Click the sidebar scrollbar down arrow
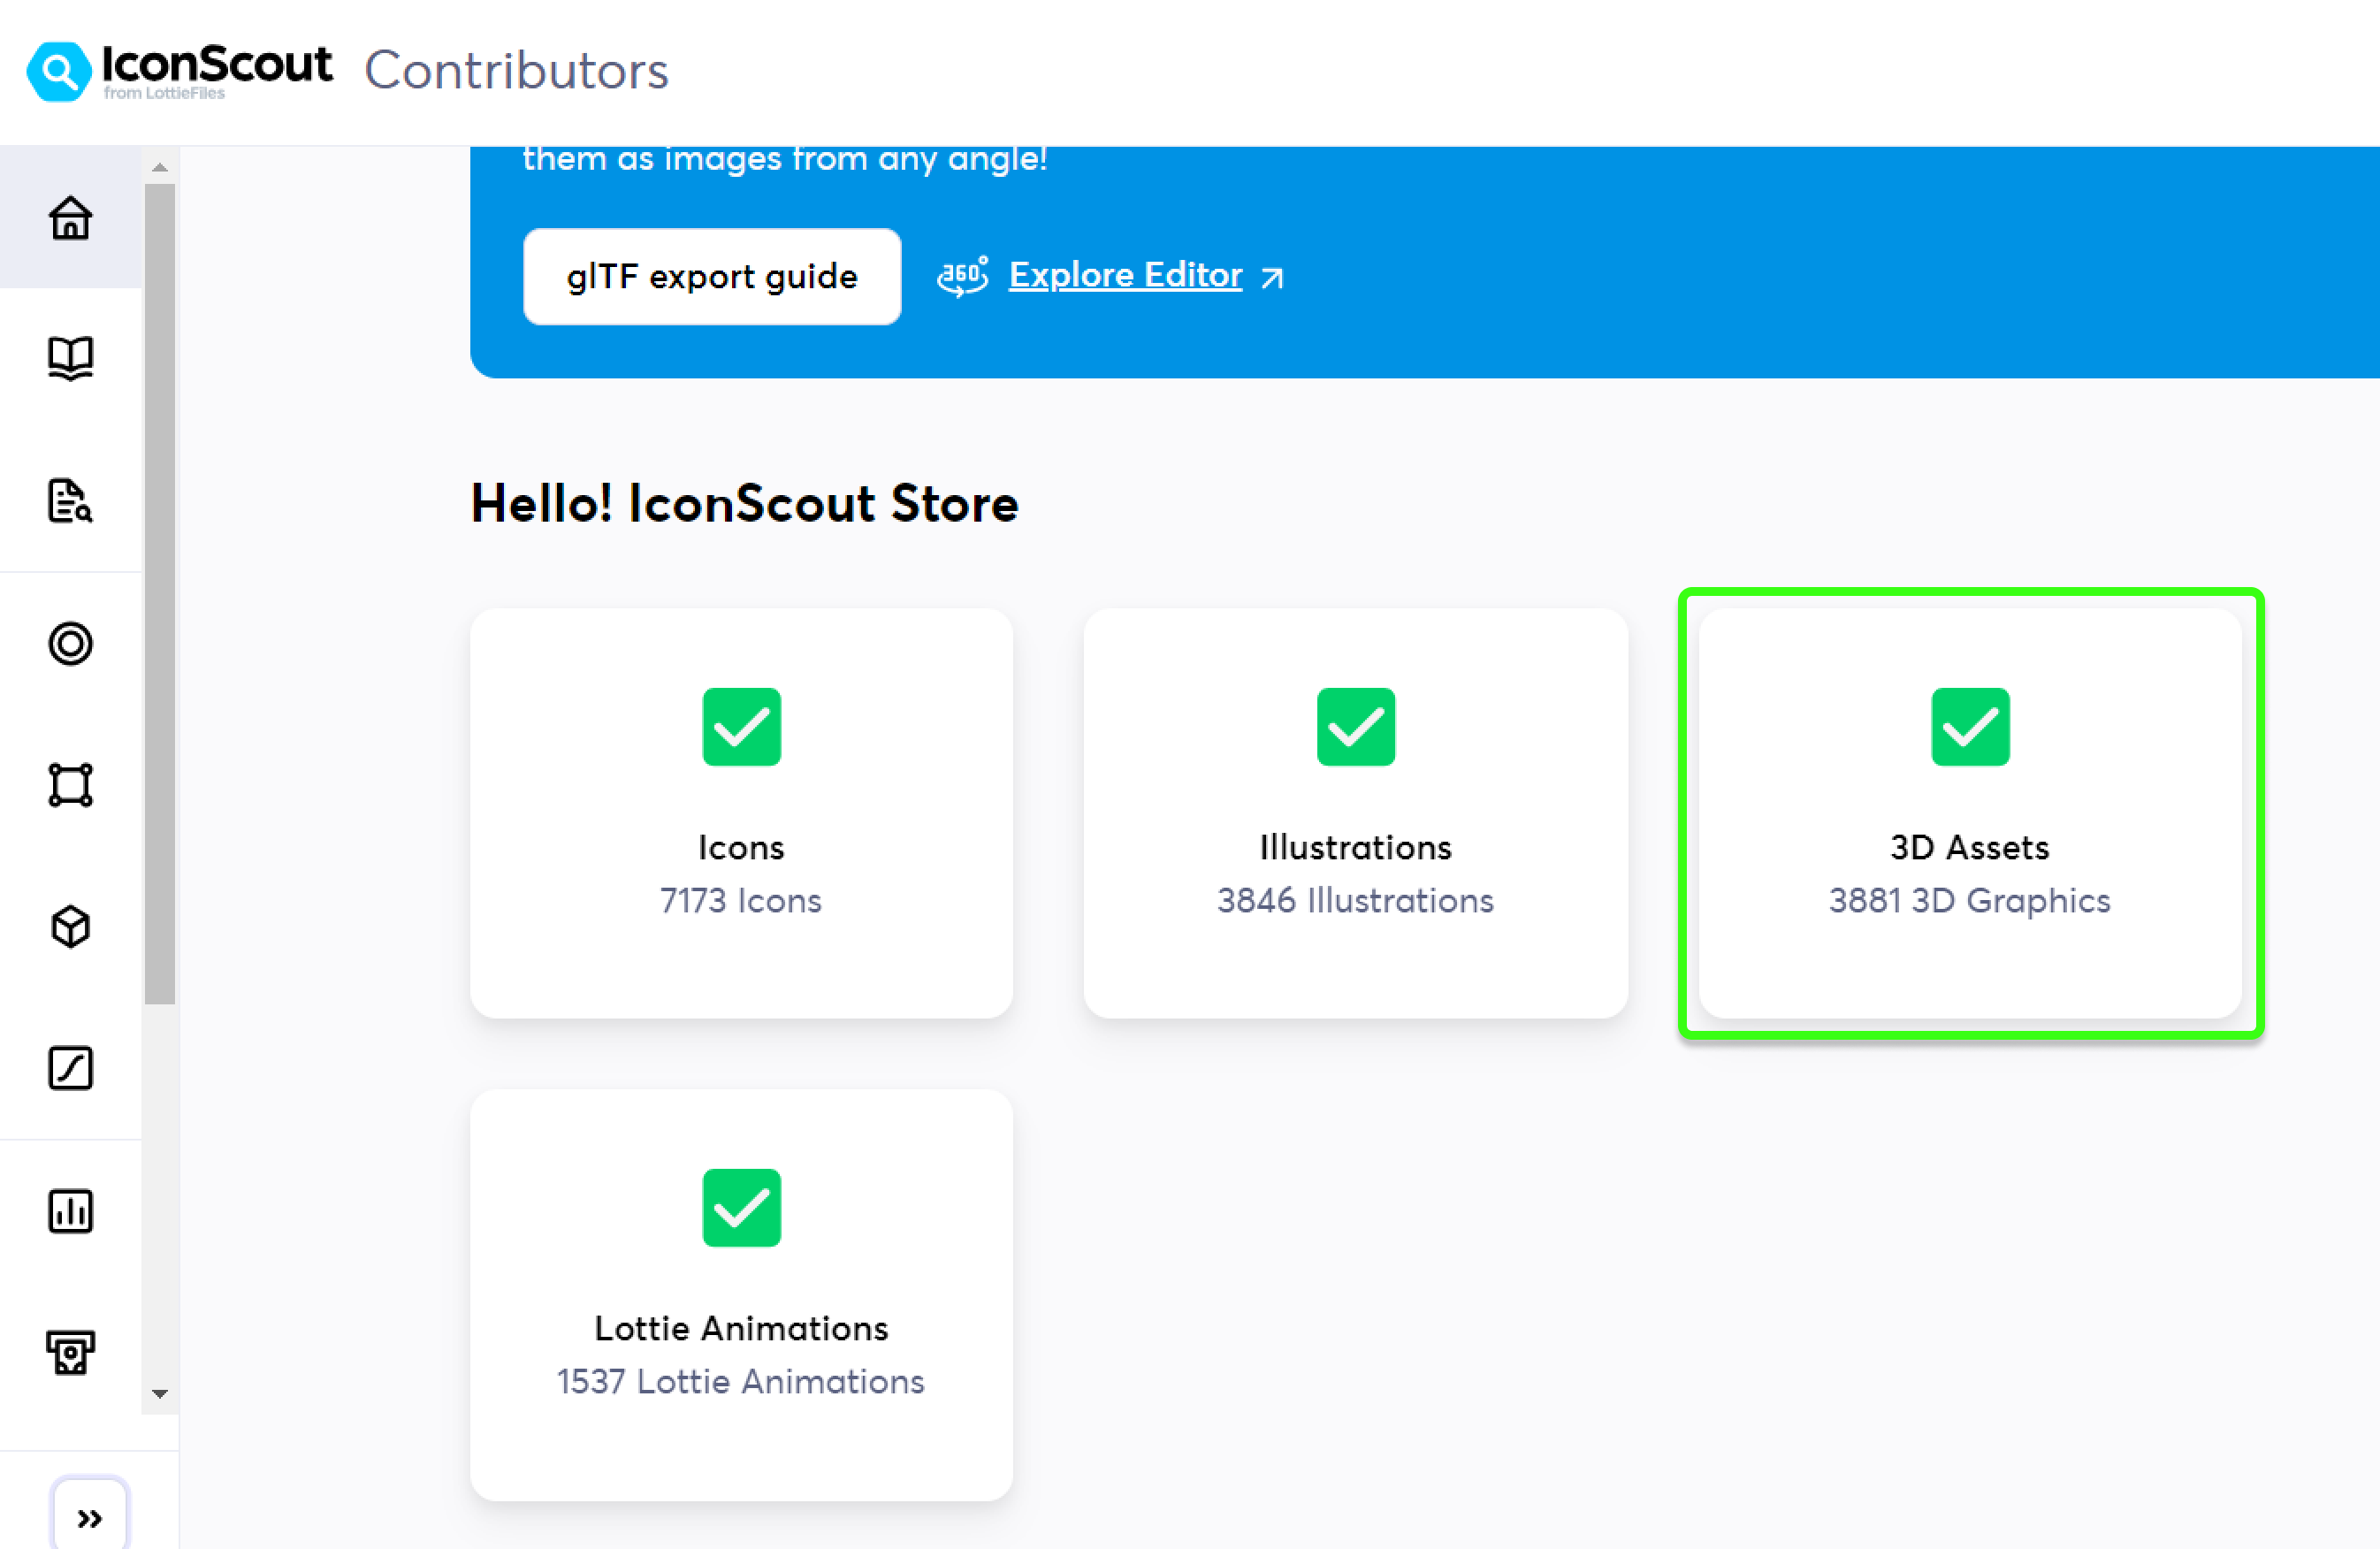Image resolution: width=2380 pixels, height=1549 pixels. tap(160, 1394)
